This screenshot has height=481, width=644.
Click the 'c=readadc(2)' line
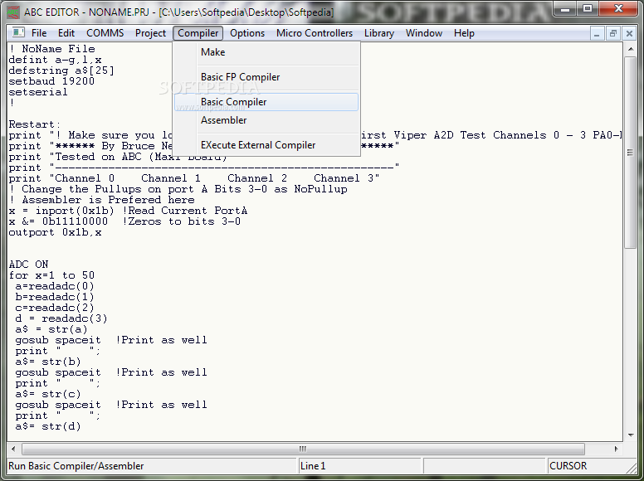click(55, 308)
